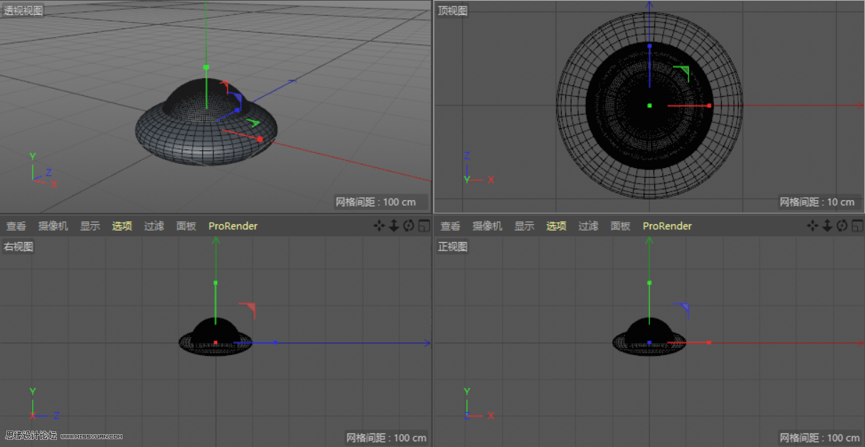Click ProRender in the left menu bar
This screenshot has width=865, height=447.
point(233,226)
